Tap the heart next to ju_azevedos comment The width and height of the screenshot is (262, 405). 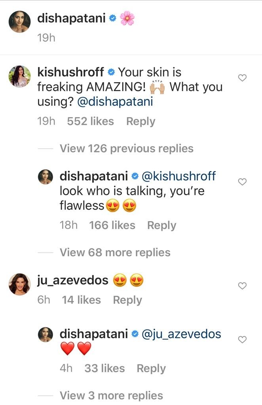point(242,286)
